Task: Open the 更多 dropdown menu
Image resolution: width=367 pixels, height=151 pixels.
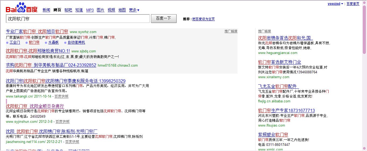Action: [134, 10]
